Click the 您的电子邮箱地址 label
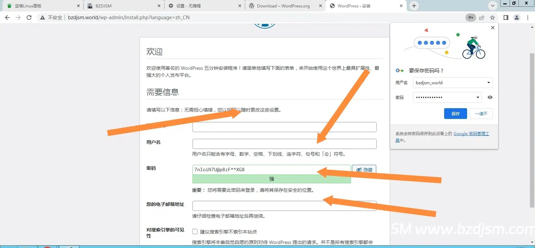 coord(165,204)
